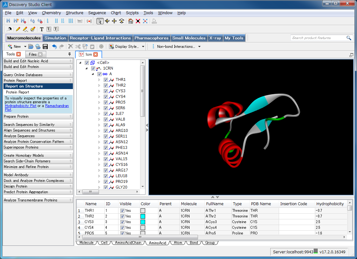Click the Save floppy disk icon
Viewport: 357px width, 259px height.
45,47
